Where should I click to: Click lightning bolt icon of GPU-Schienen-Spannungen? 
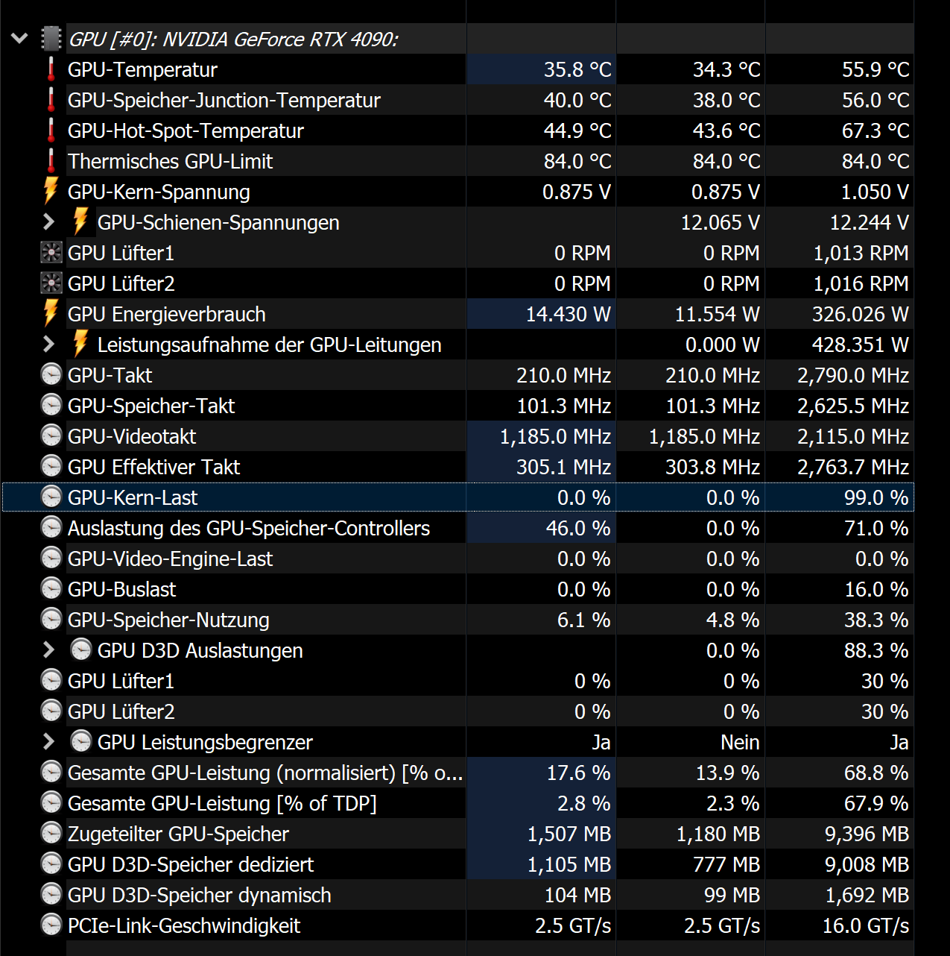80,221
